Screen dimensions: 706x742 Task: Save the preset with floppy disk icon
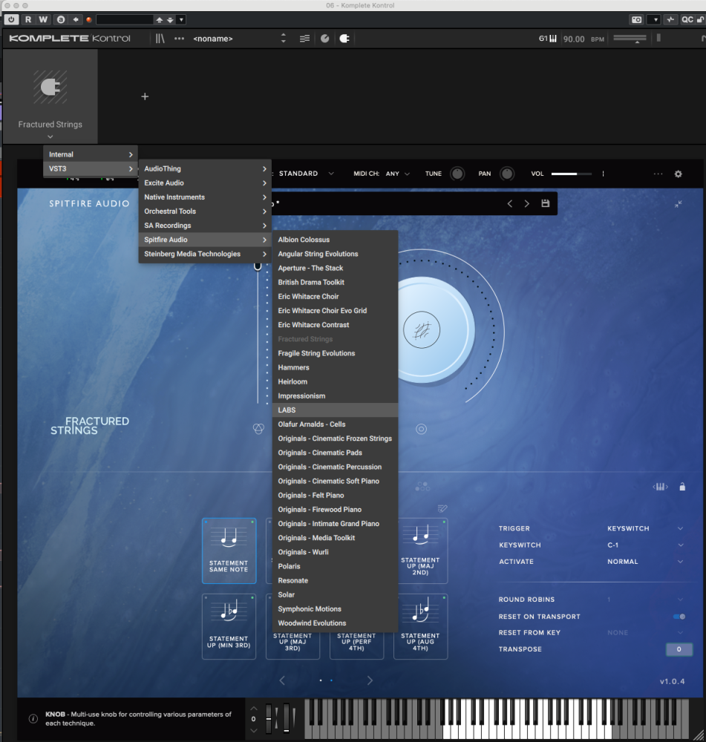(x=546, y=203)
